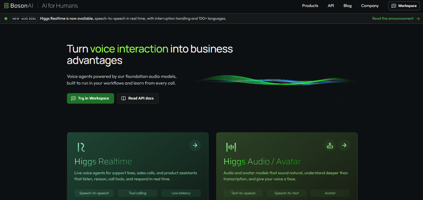Open the API menu item
The image size is (423, 200).
(x=331, y=5)
